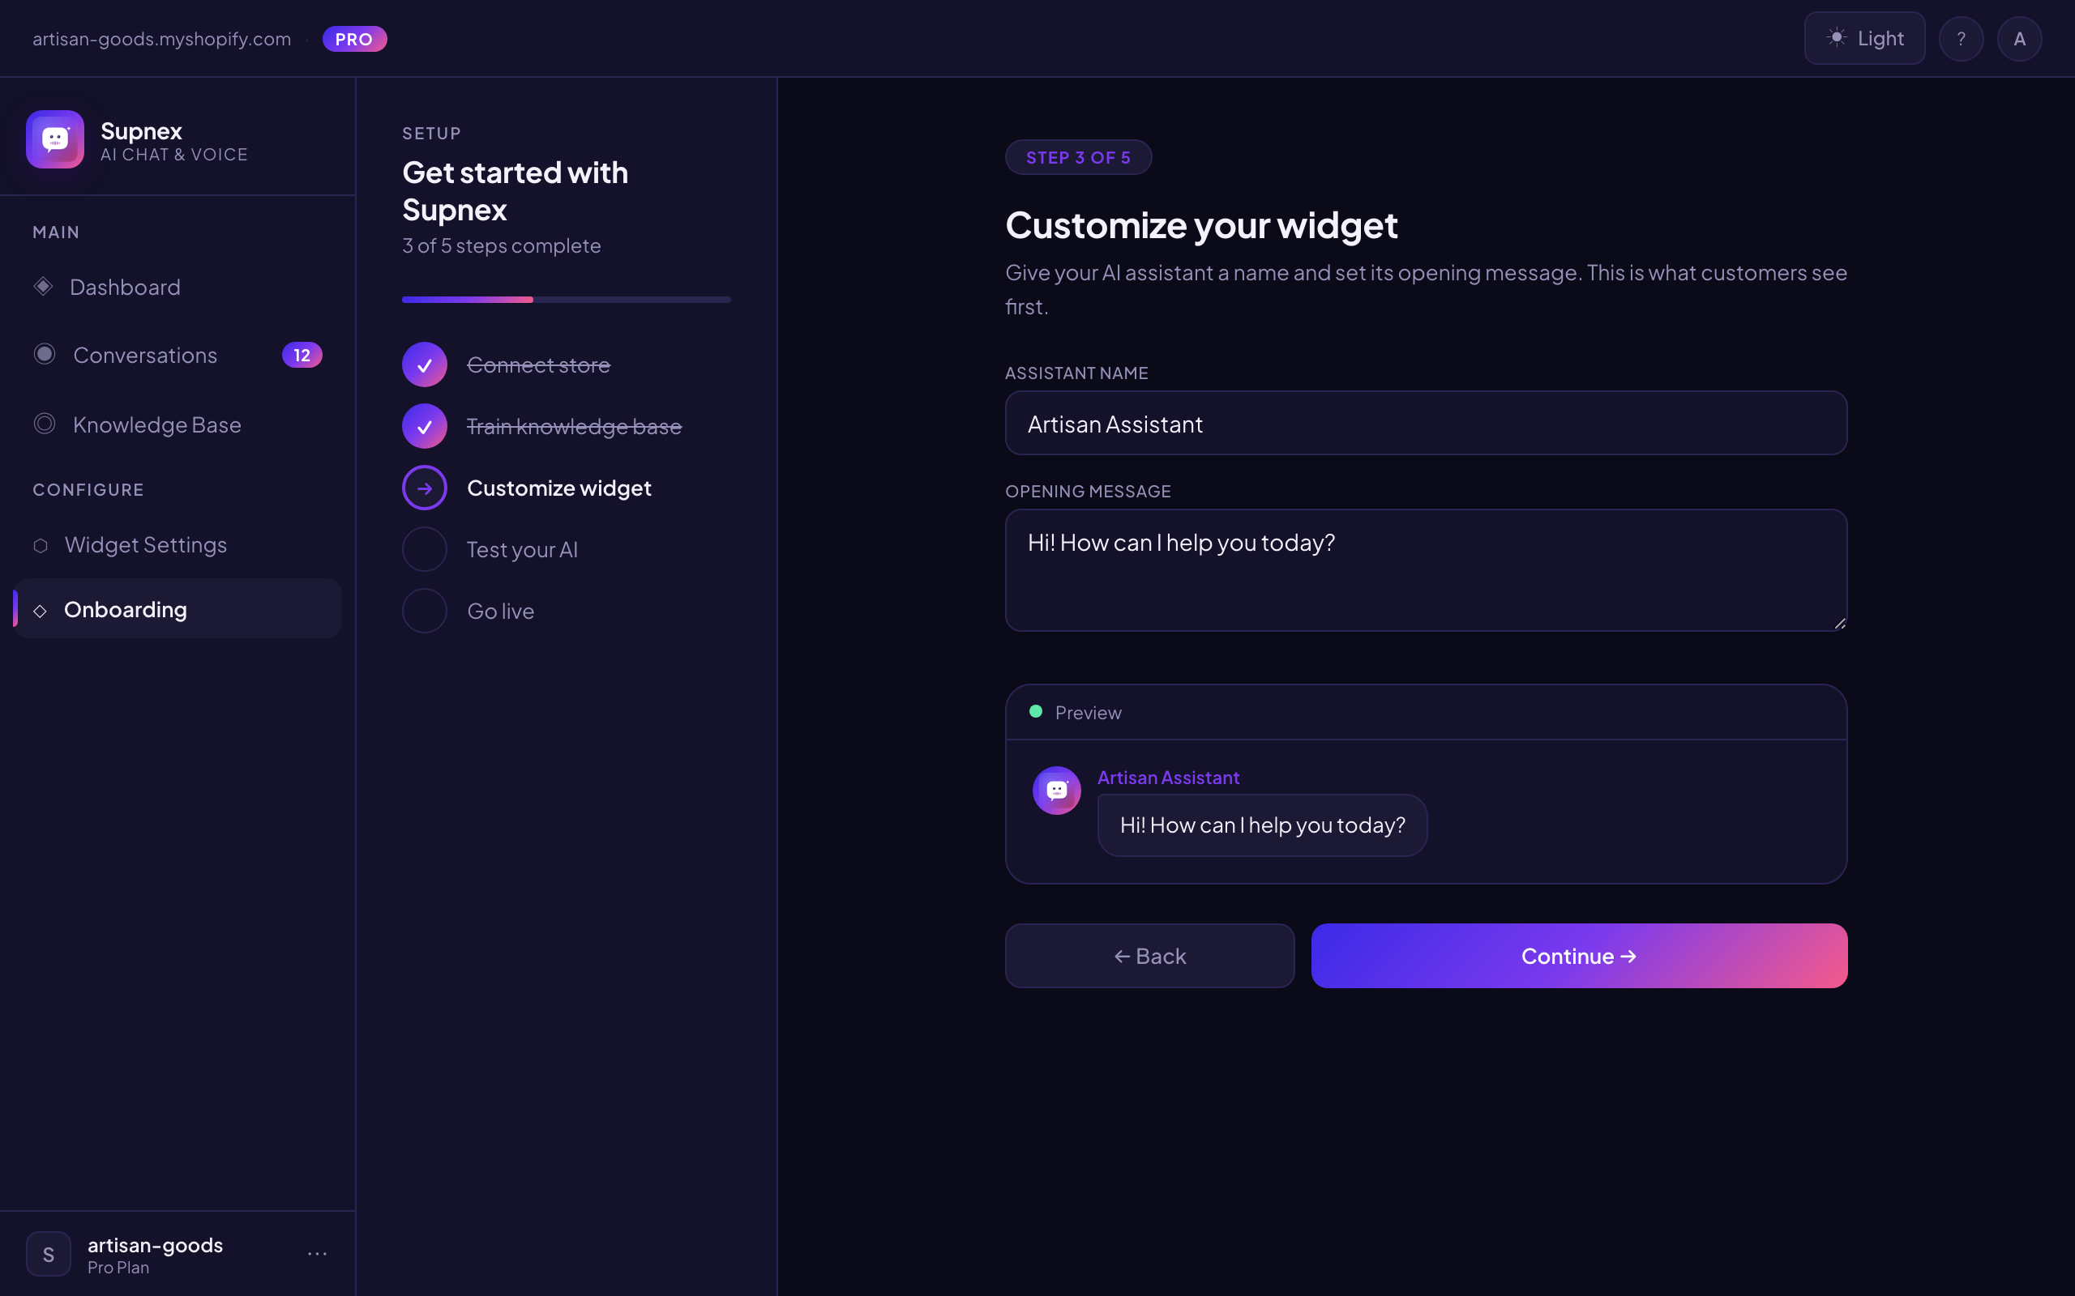Open the Supnex logo icon

point(54,139)
